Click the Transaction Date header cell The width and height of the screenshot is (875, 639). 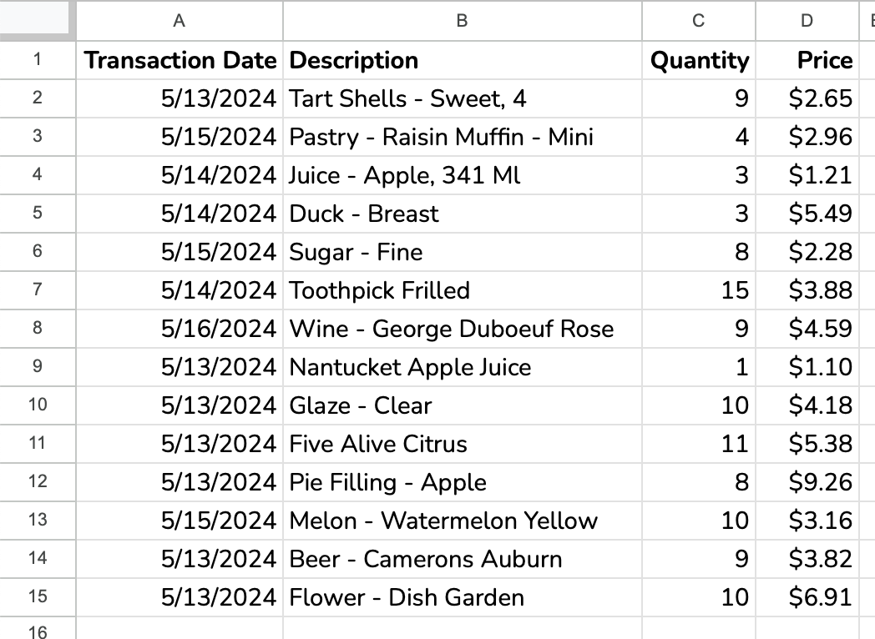[x=179, y=60]
